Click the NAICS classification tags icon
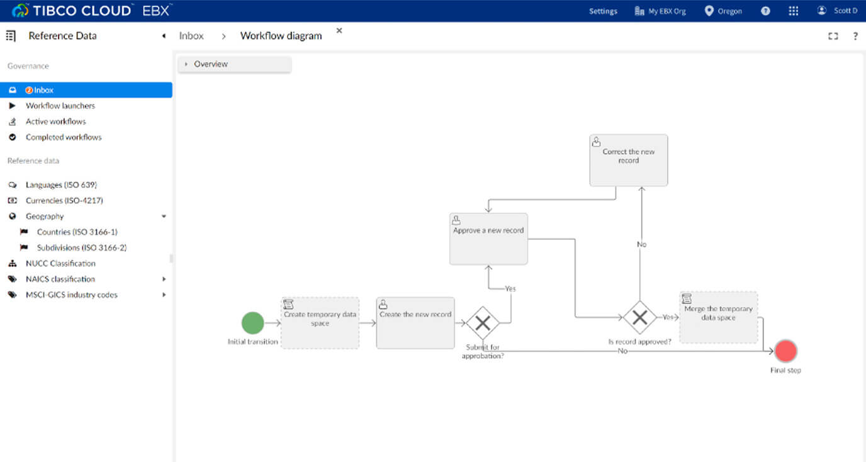 click(x=13, y=279)
